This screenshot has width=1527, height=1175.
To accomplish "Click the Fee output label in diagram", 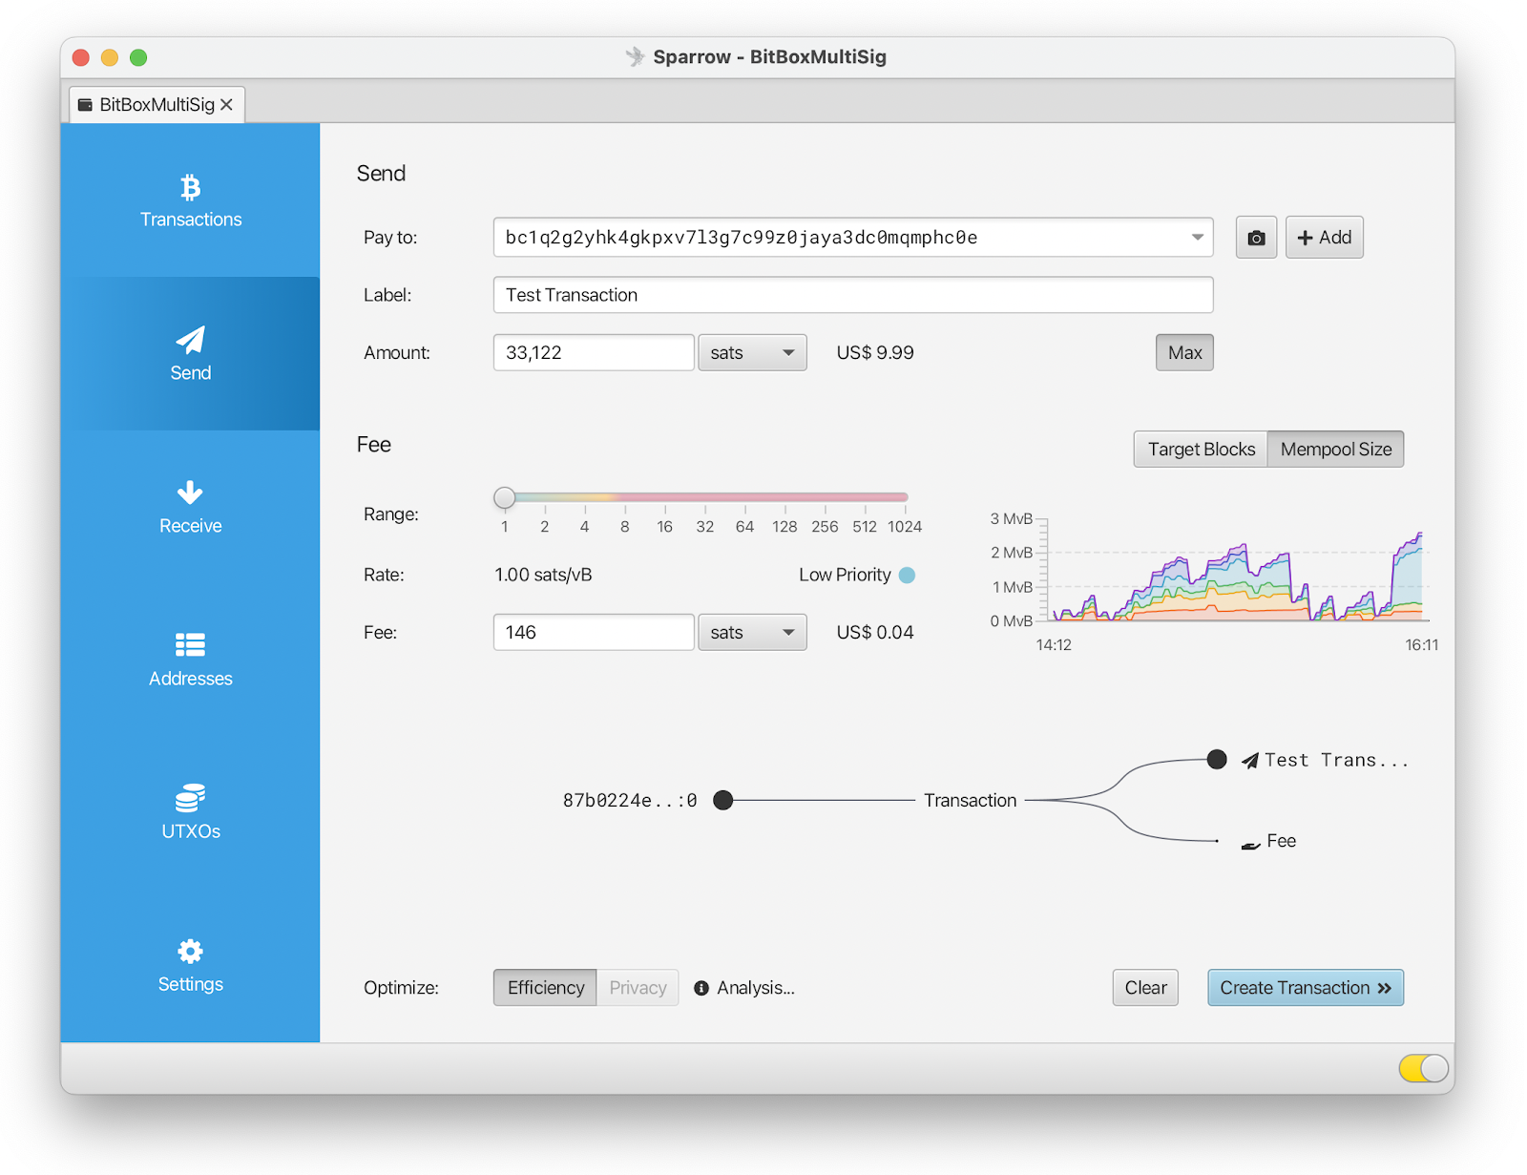I will point(1281,841).
